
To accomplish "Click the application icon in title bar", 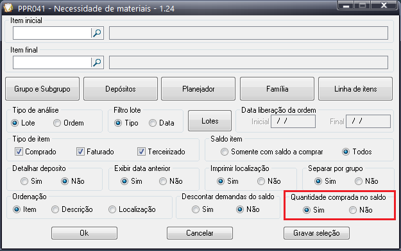I will pyautogui.click(x=8, y=8).
